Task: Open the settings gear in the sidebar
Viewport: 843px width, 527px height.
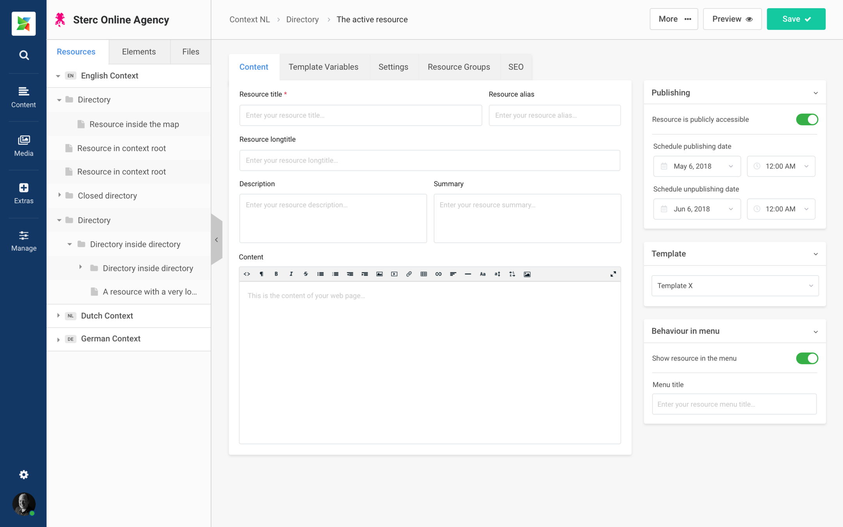Action: coord(24,474)
